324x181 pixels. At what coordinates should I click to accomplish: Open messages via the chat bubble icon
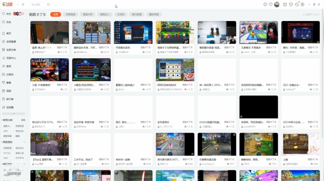tap(297, 4)
